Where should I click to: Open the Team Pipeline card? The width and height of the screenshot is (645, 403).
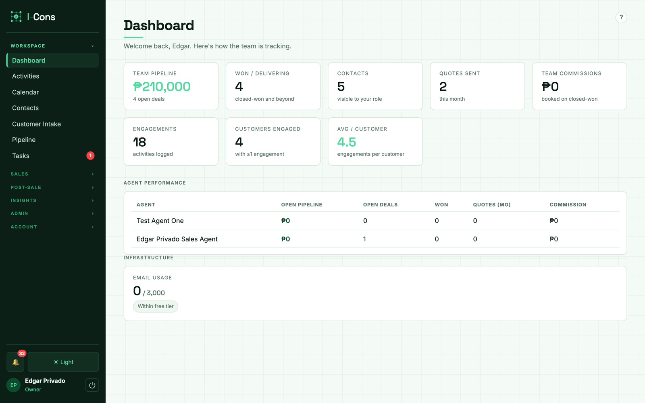(x=171, y=86)
